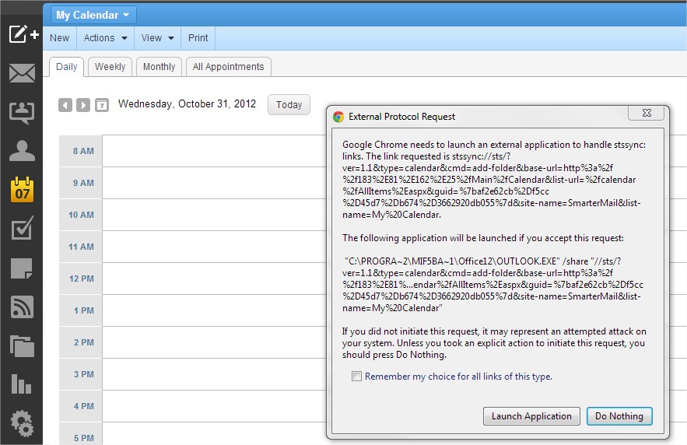
Task: Open the Calendar icon labeled 07
Action: click(x=22, y=190)
